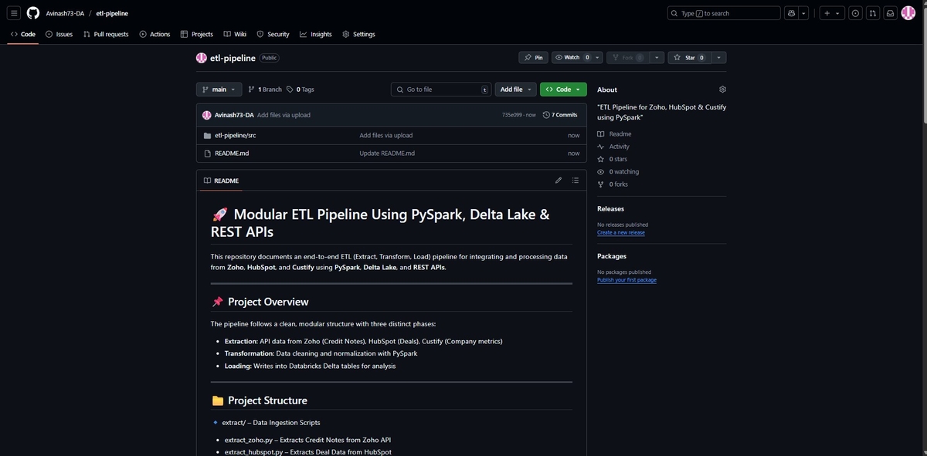This screenshot has height=456, width=927.
Task: Open your profile avatar menu
Action: tap(908, 12)
